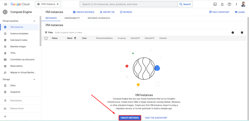249x121 pixels.
Task: Focus the resource search field
Action: (129, 4)
